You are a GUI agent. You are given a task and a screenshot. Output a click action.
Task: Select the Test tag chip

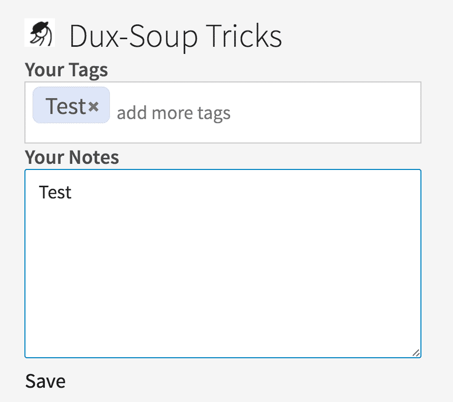point(71,105)
